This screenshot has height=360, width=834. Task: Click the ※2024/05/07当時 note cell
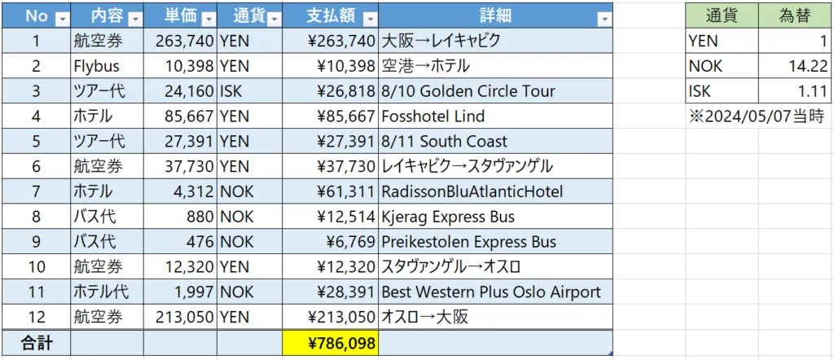click(757, 116)
